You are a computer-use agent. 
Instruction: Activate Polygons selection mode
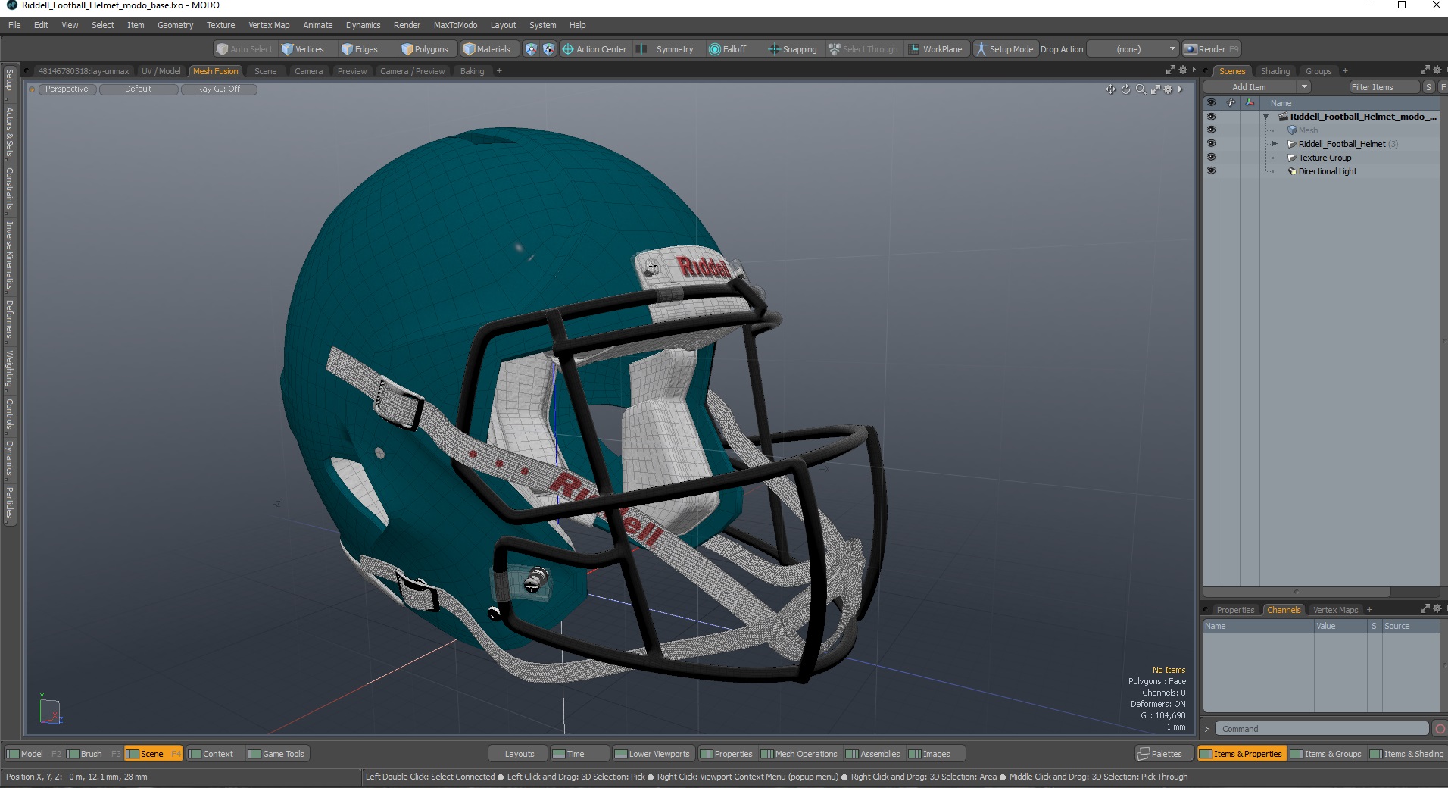pos(425,49)
